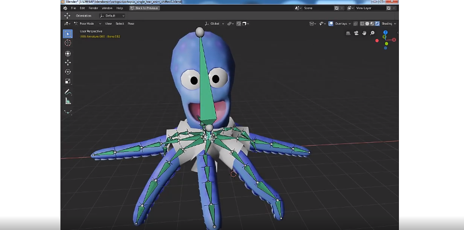Open the Render menu

pyautogui.click(x=93, y=8)
